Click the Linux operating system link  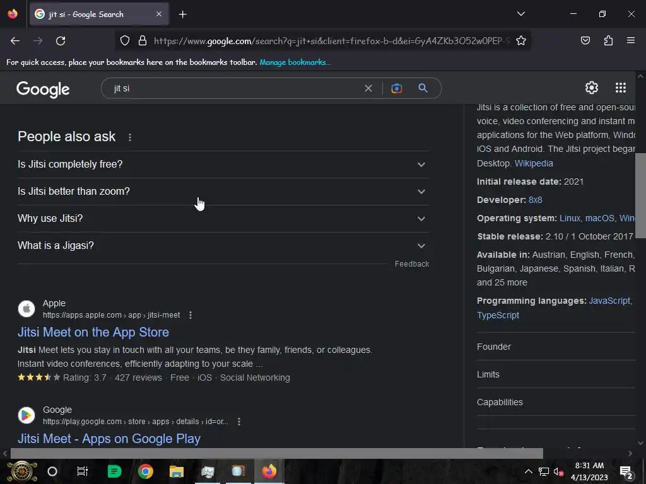(x=570, y=218)
